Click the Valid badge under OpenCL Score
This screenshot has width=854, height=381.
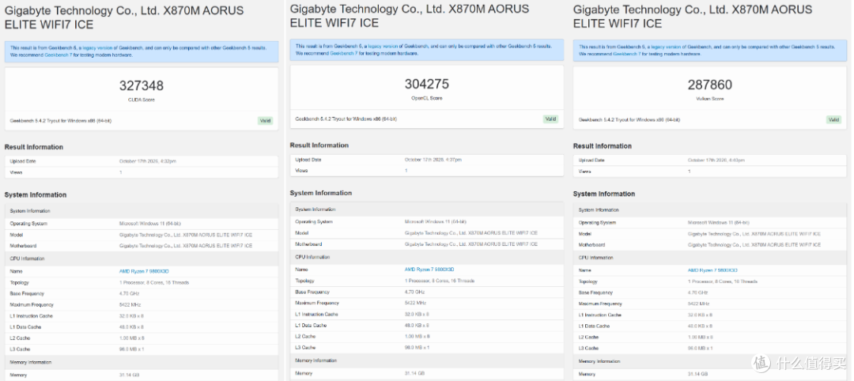(550, 119)
